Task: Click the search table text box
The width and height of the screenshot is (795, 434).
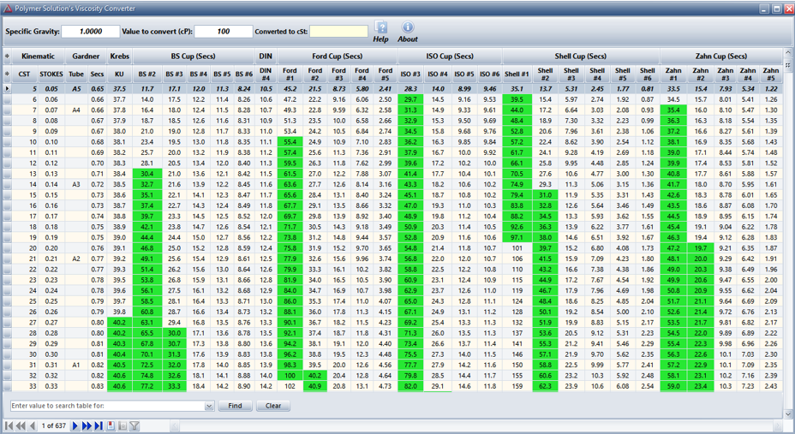Action: (x=106, y=406)
